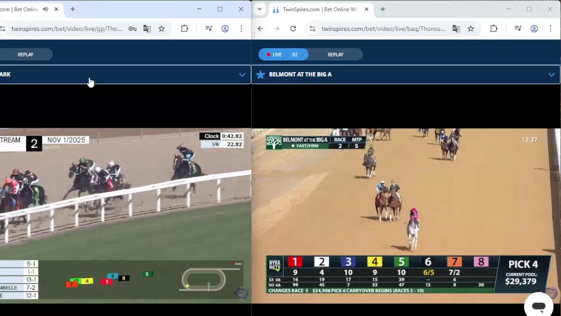
Task: Open a new tab in the right window
Action: tap(383, 9)
